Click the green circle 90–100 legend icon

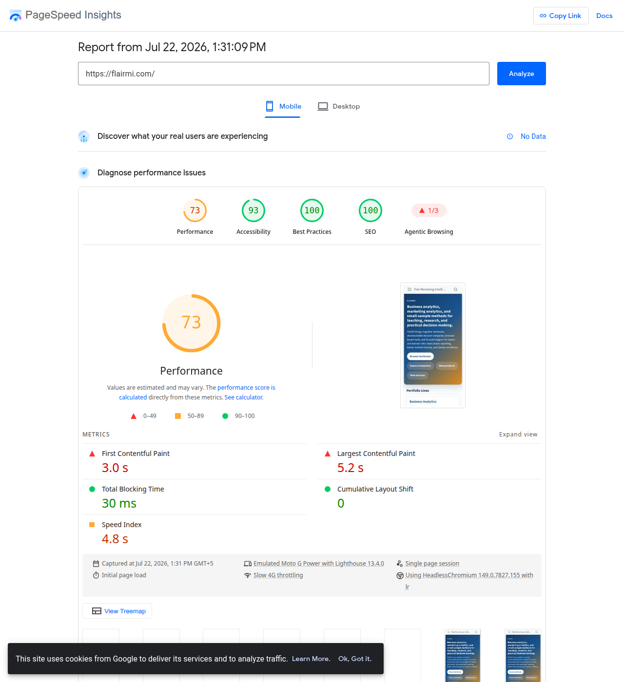tap(225, 416)
